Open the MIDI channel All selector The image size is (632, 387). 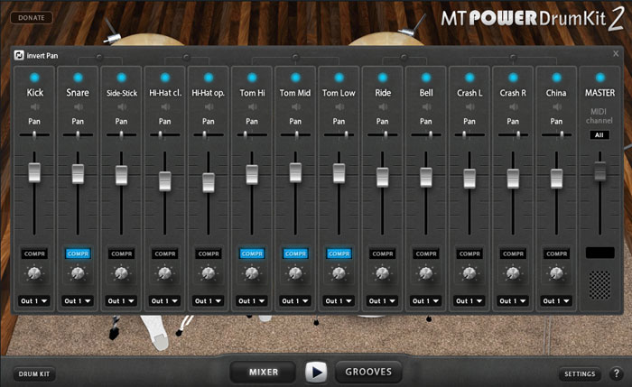tap(599, 135)
